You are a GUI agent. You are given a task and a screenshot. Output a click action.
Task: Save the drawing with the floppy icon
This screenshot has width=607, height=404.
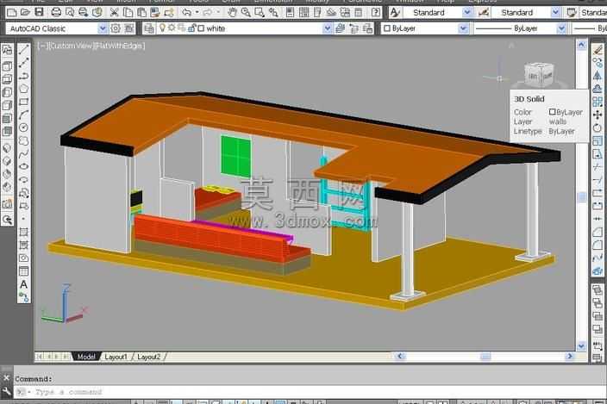pyautogui.click(x=39, y=13)
